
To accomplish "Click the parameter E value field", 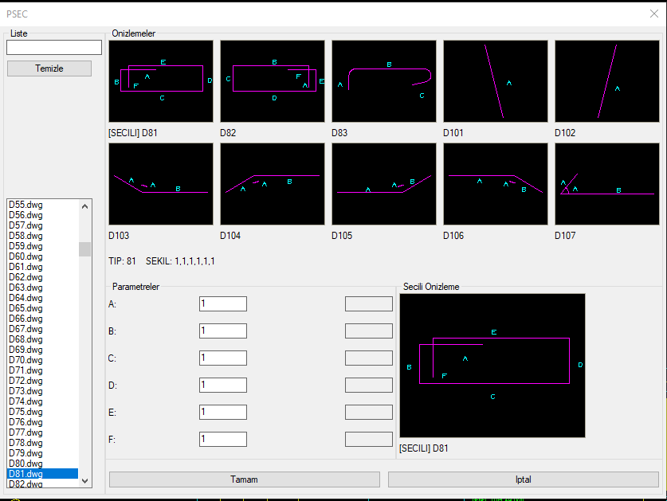I will pos(223,412).
